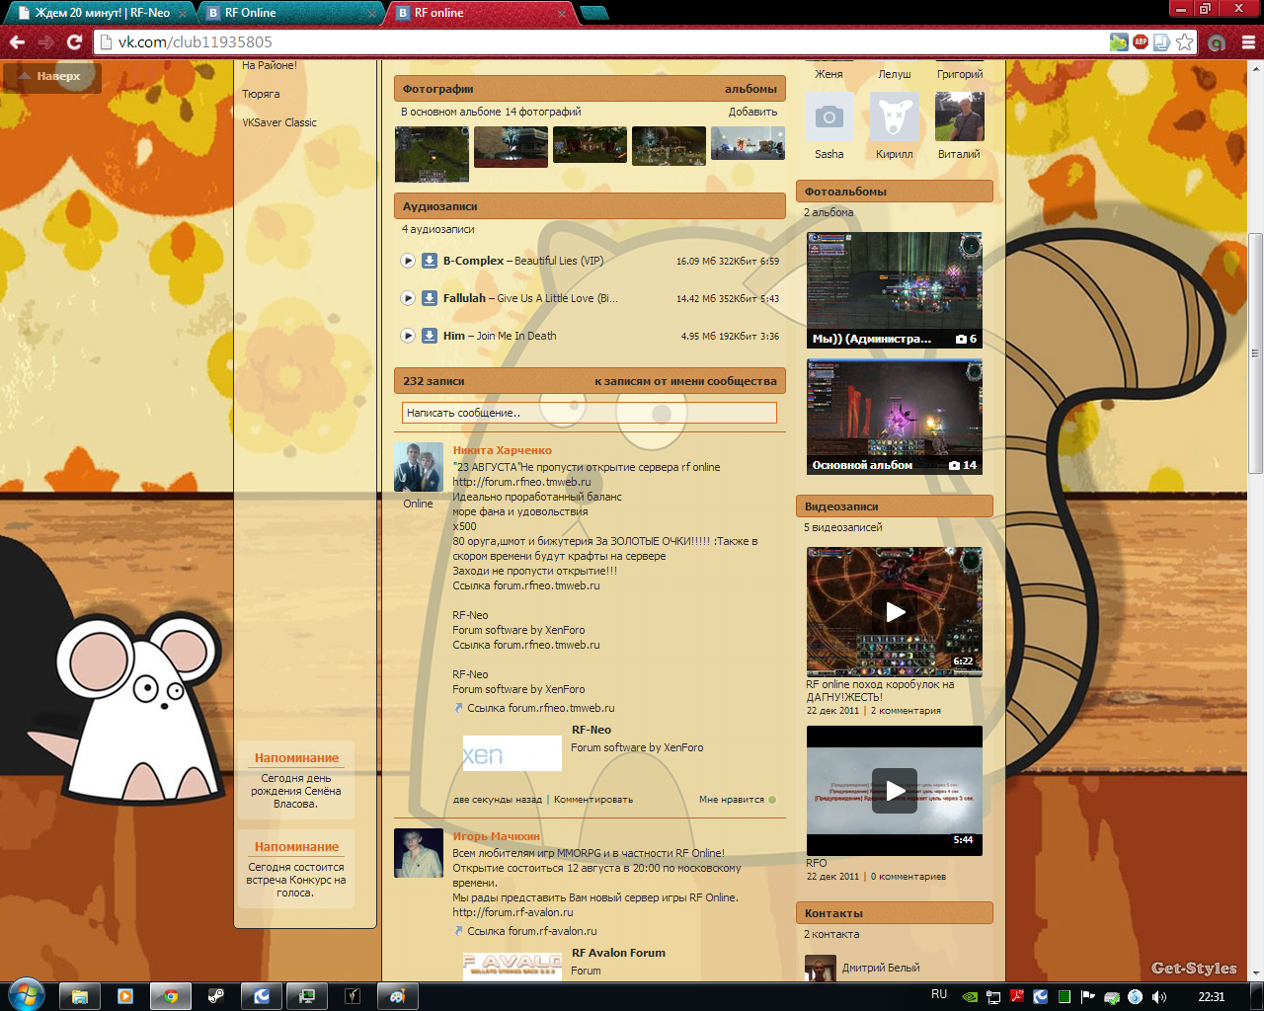Open Игорь Мачихин's profile name link
Image resolution: width=1264 pixels, height=1011 pixels.
(x=497, y=836)
